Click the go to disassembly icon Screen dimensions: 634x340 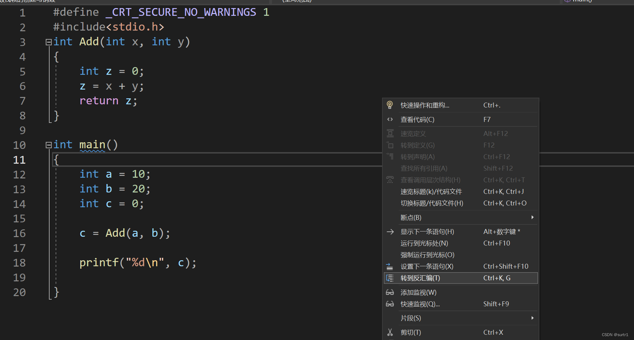pyautogui.click(x=390, y=278)
